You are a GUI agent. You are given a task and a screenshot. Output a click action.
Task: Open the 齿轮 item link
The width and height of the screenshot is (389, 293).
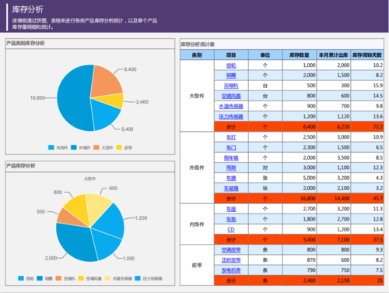pyautogui.click(x=231, y=65)
